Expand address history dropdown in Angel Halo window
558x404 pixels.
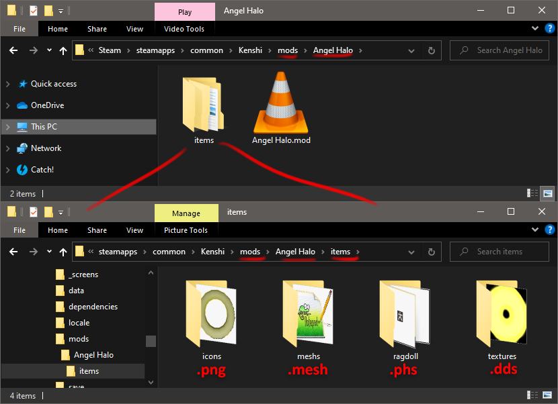pyautogui.click(x=411, y=51)
